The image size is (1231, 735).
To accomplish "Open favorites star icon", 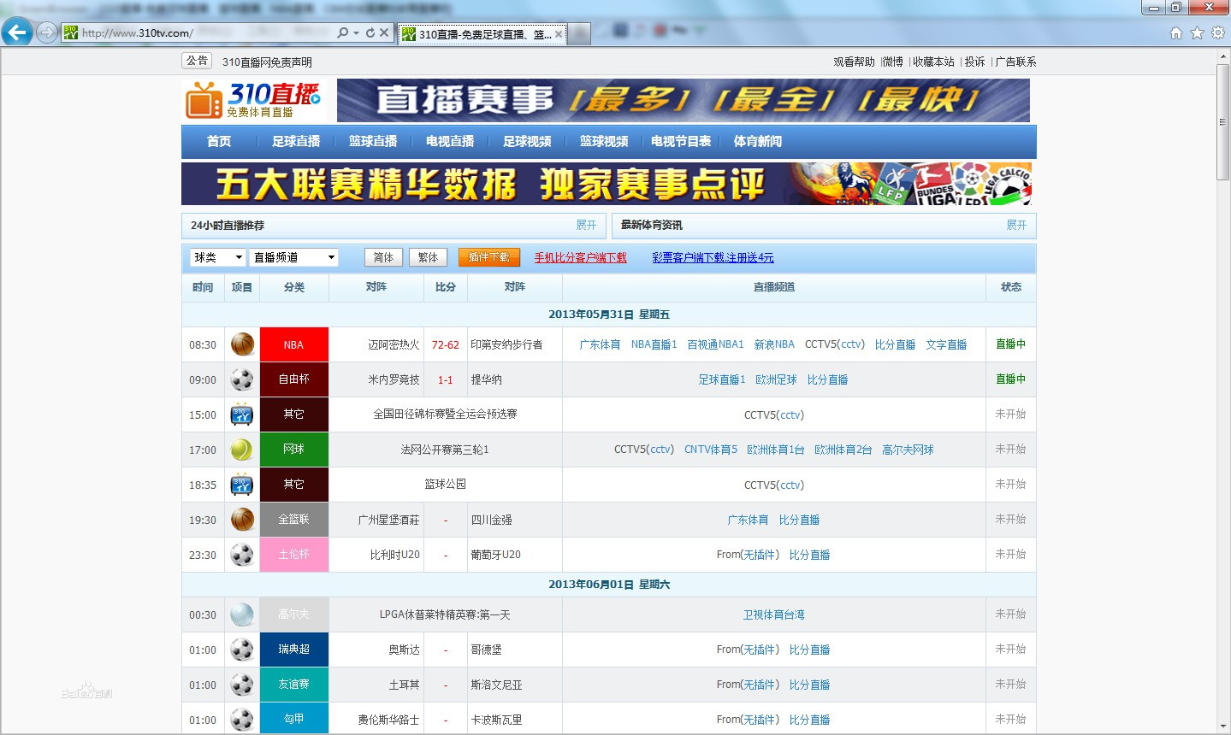I will coord(1197,32).
